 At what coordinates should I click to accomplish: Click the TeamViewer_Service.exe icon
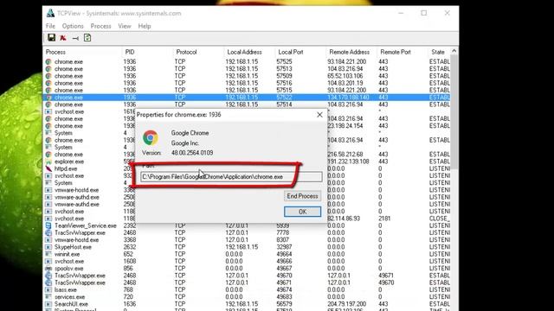(48, 225)
